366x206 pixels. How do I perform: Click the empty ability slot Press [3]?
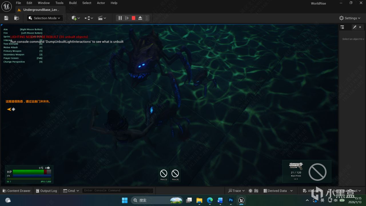tap(164, 175)
